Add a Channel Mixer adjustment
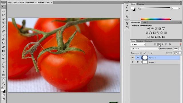The image size is (183, 103). tap(162, 33)
